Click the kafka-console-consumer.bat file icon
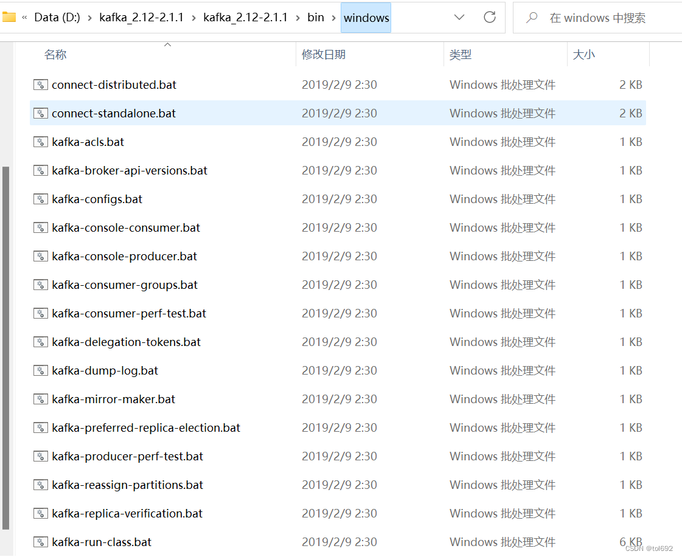The height and width of the screenshot is (557, 682). [x=40, y=228]
